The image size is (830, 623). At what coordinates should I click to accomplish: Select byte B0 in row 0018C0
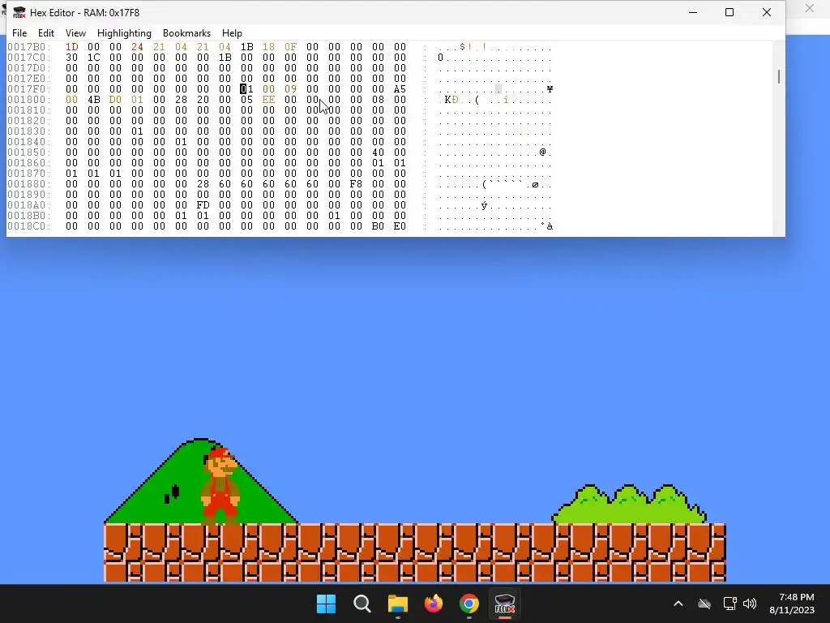click(x=378, y=226)
